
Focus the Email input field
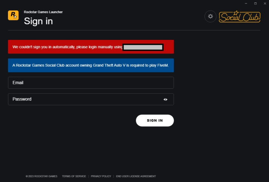(91, 83)
